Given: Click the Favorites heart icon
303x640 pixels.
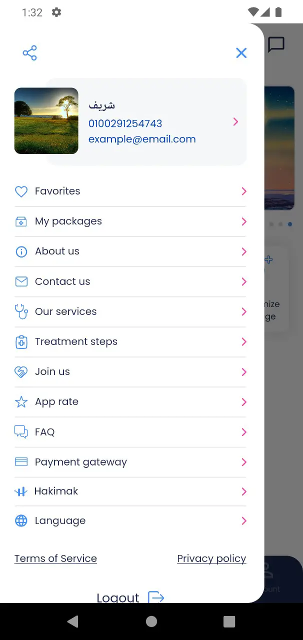Looking at the screenshot, I should pos(21,191).
